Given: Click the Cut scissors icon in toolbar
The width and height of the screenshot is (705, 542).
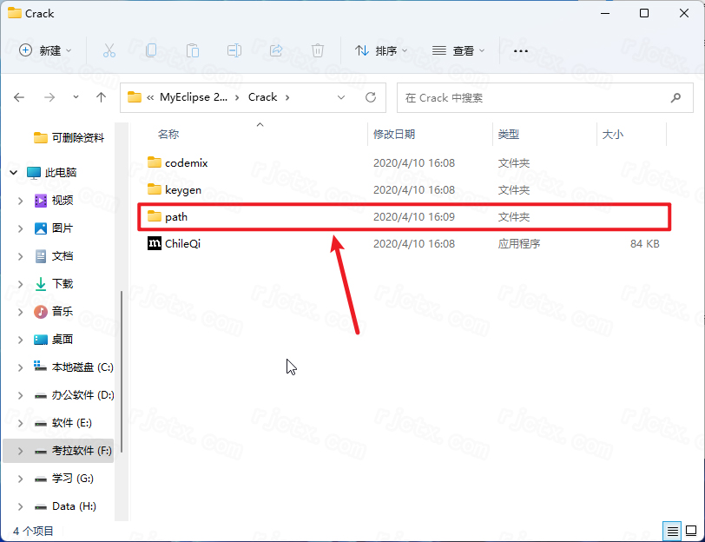Looking at the screenshot, I should tap(109, 50).
